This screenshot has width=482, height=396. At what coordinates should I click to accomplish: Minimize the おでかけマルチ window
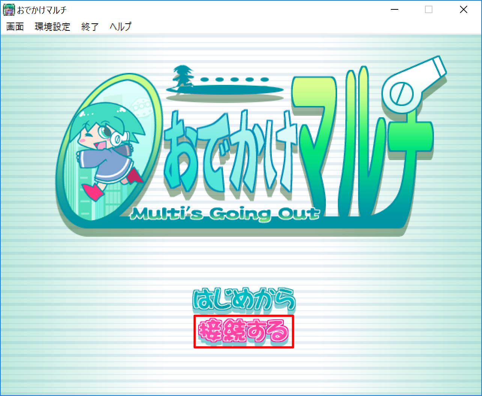(394, 10)
